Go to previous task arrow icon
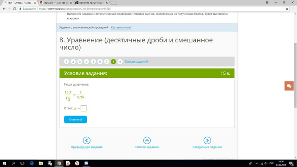Image resolution: width=297 pixels, height=167 pixels. [x=87, y=141]
